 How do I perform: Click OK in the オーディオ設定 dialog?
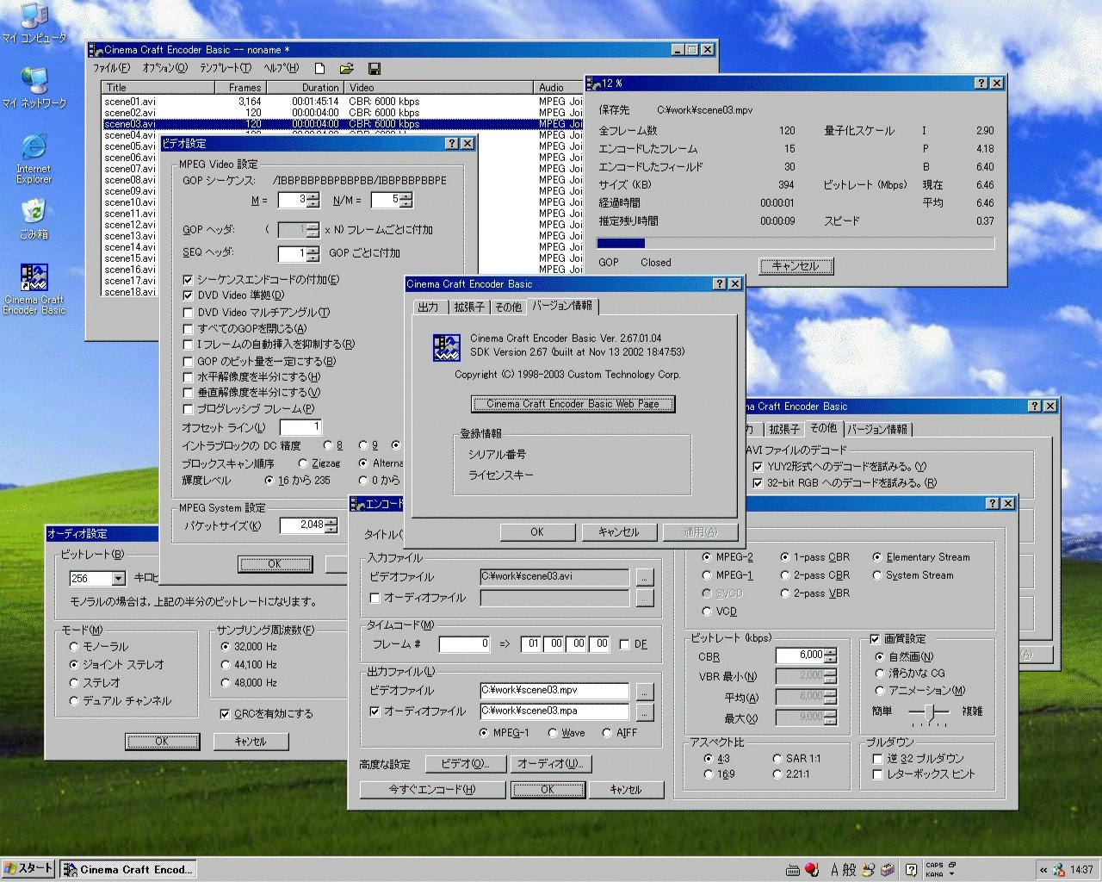click(x=162, y=742)
